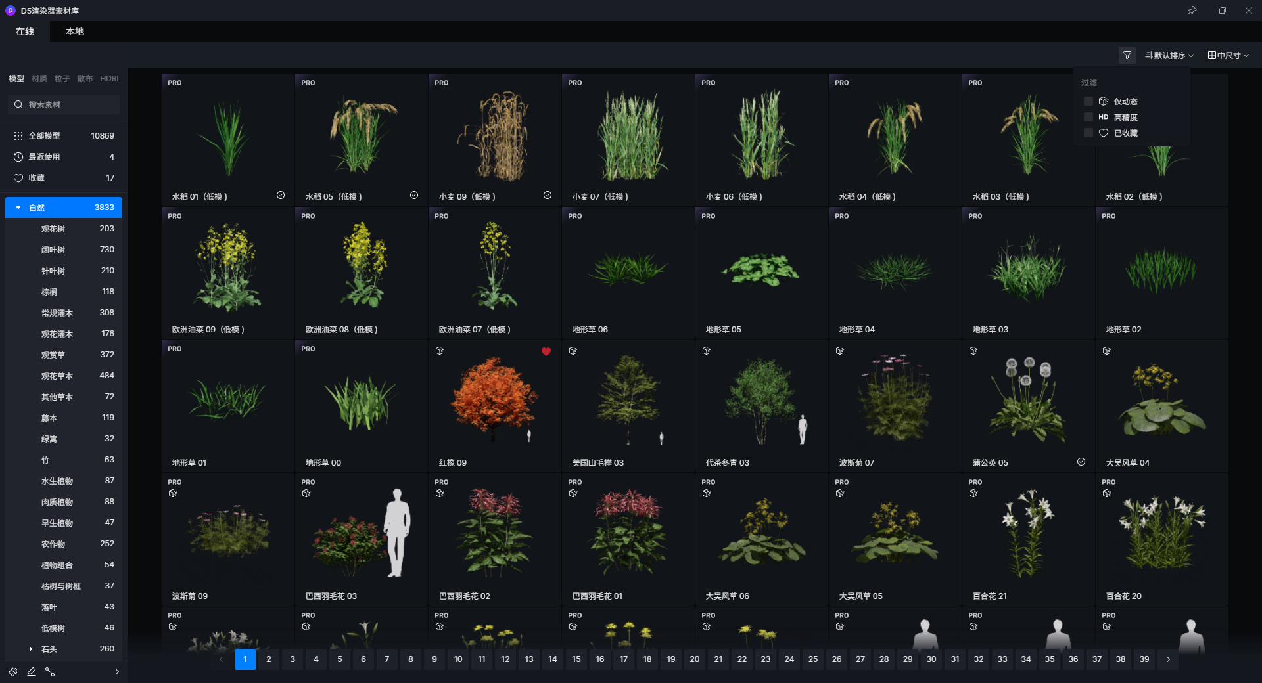Click the pencil edit icon in bottom bar
This screenshot has height=683, width=1262.
coord(32,672)
